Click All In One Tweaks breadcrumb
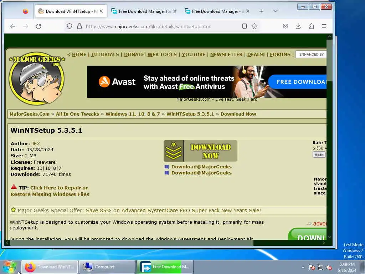The image size is (365, 274). point(77,114)
